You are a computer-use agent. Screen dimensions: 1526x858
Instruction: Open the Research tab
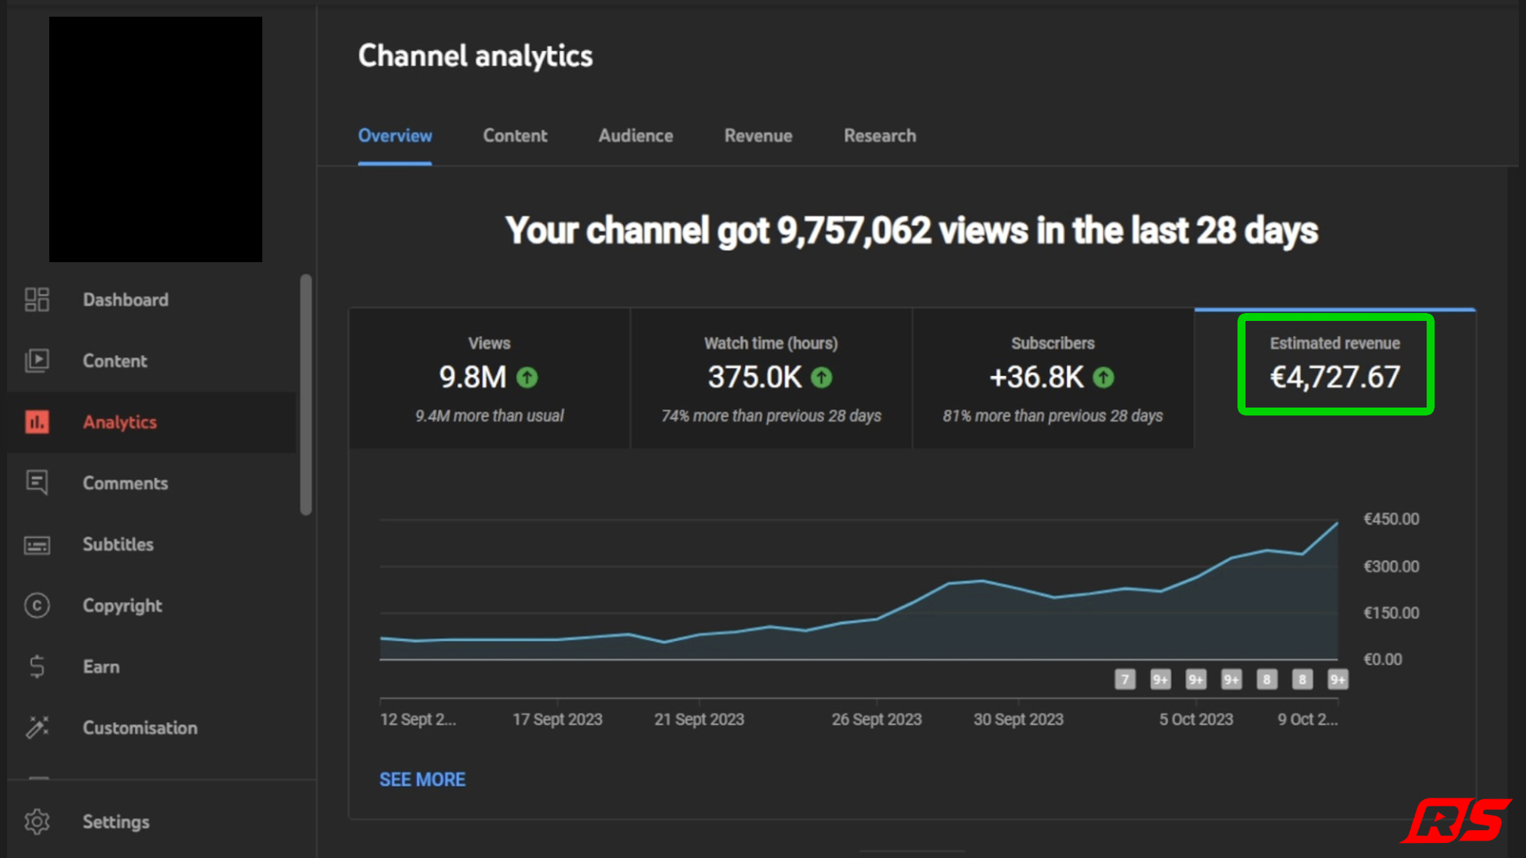tap(880, 136)
